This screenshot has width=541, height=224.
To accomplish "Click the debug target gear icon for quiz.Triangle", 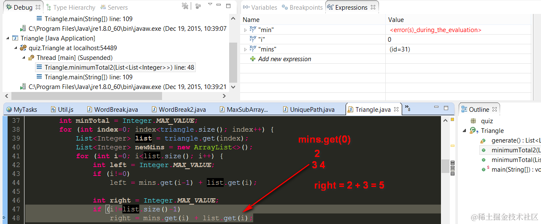I will click(23, 48).
